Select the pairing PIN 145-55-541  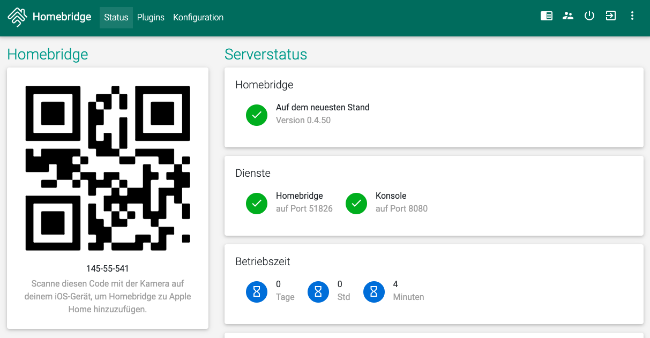click(108, 269)
